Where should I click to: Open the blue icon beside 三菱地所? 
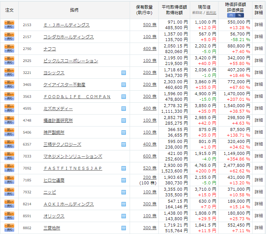(124, 228)
